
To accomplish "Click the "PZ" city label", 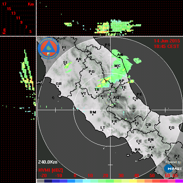I will pos(177,156).
